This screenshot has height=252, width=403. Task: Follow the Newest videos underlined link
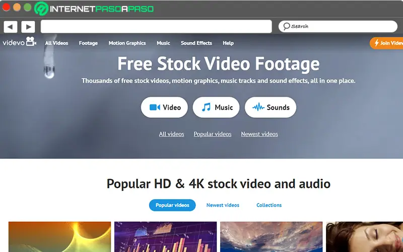(259, 134)
